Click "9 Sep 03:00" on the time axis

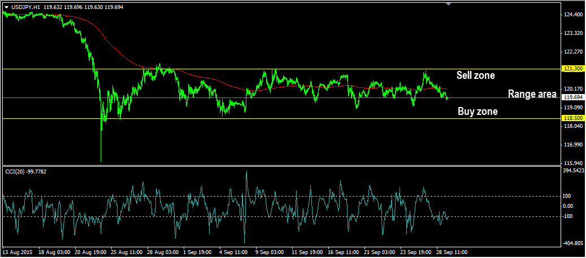point(269,252)
